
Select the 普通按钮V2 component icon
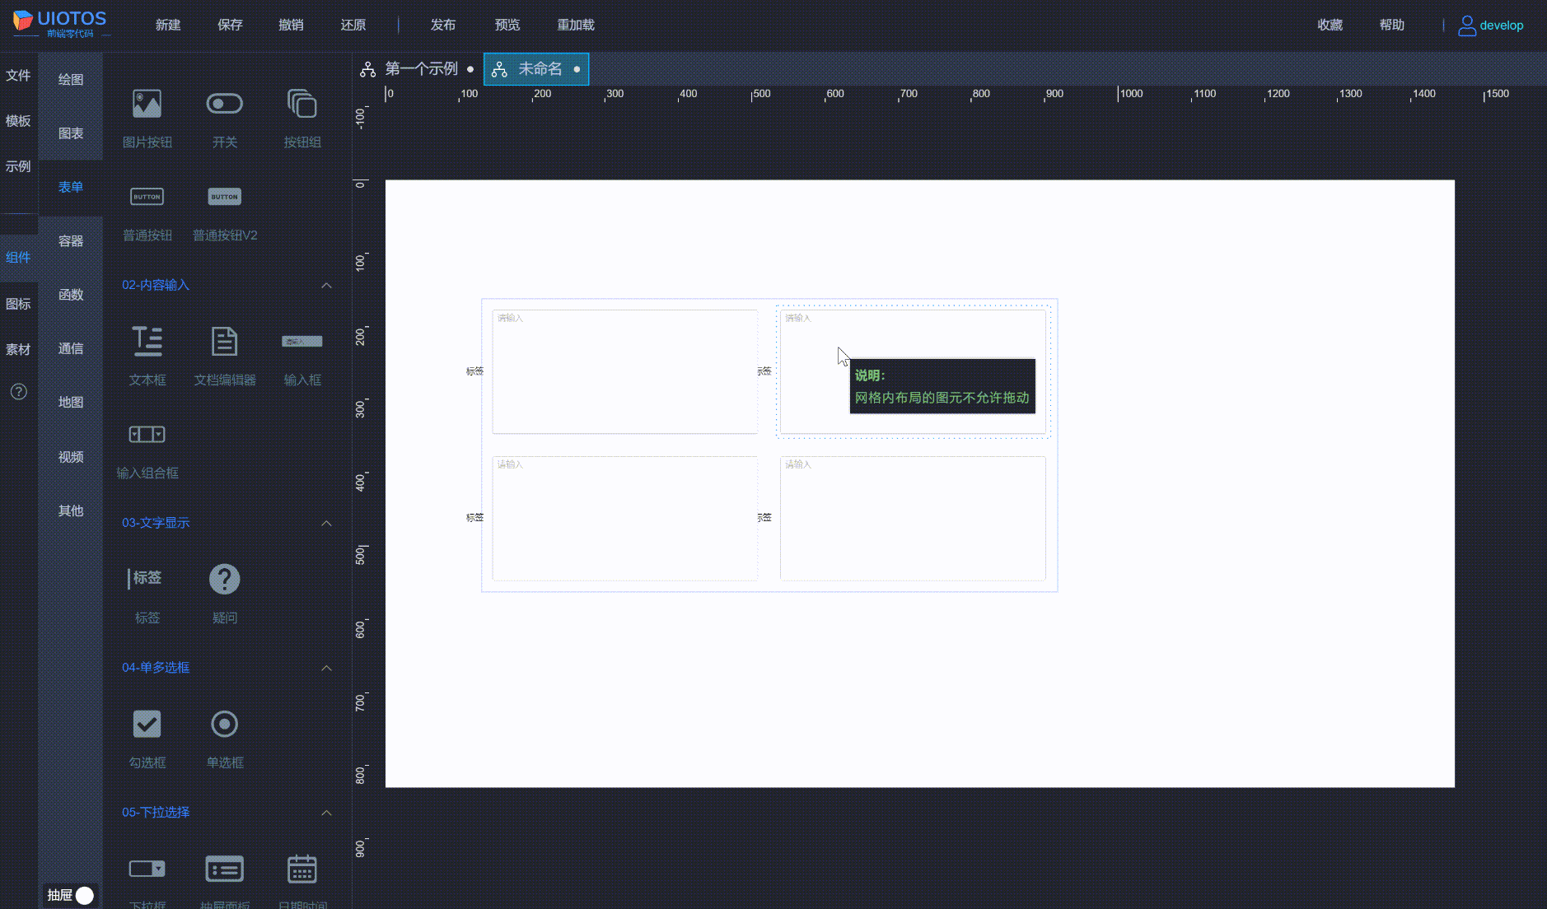[224, 198]
